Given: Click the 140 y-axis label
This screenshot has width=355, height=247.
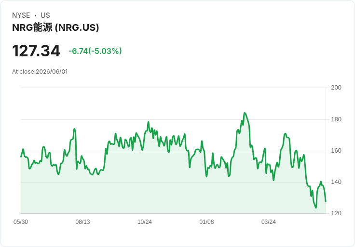Looking at the screenshot, I should click(336, 182).
